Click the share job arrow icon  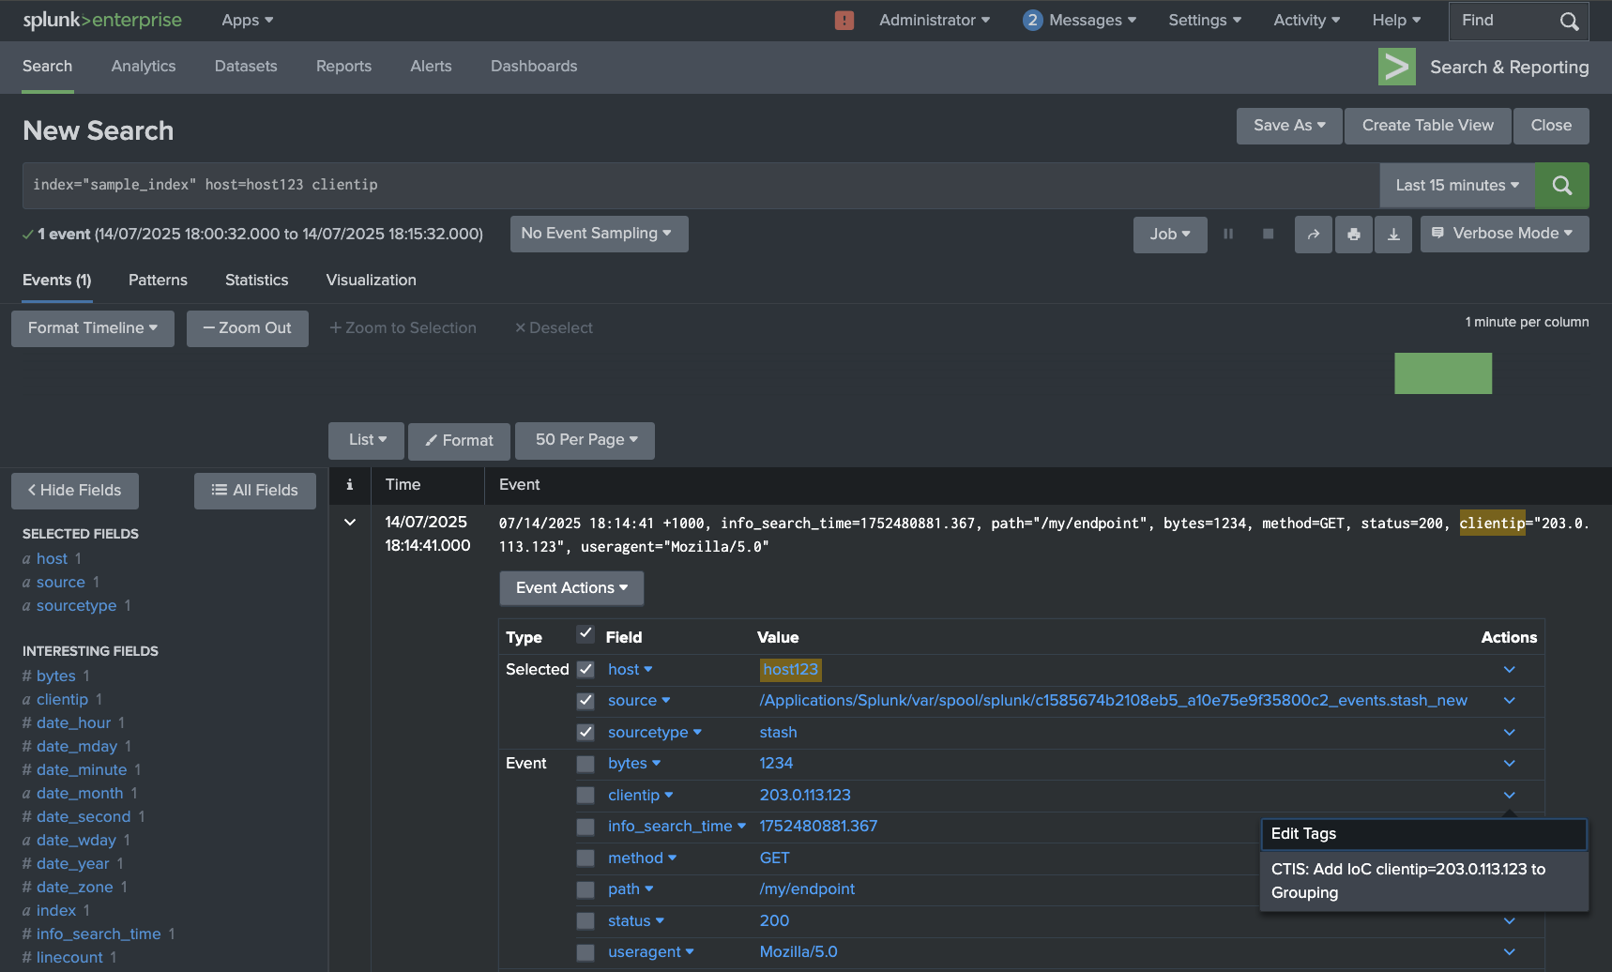(x=1313, y=235)
